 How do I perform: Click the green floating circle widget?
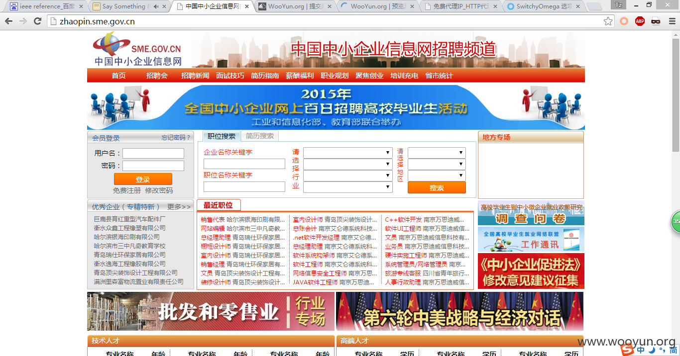[x=676, y=221]
